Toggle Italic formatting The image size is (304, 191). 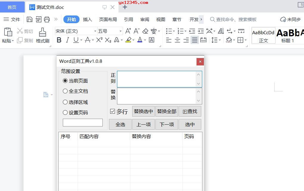point(68,40)
